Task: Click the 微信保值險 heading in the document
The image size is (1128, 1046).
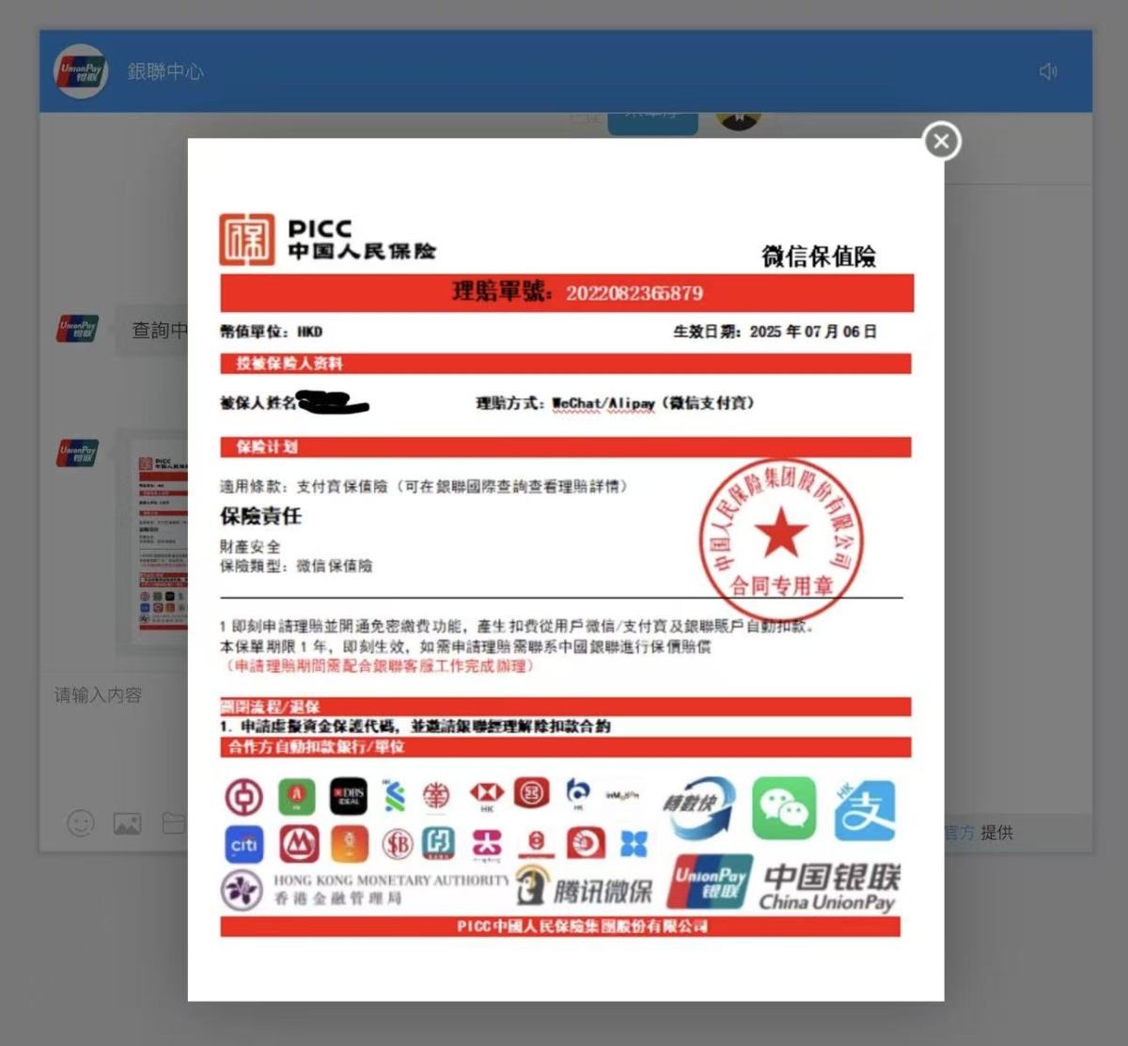Action: (818, 256)
